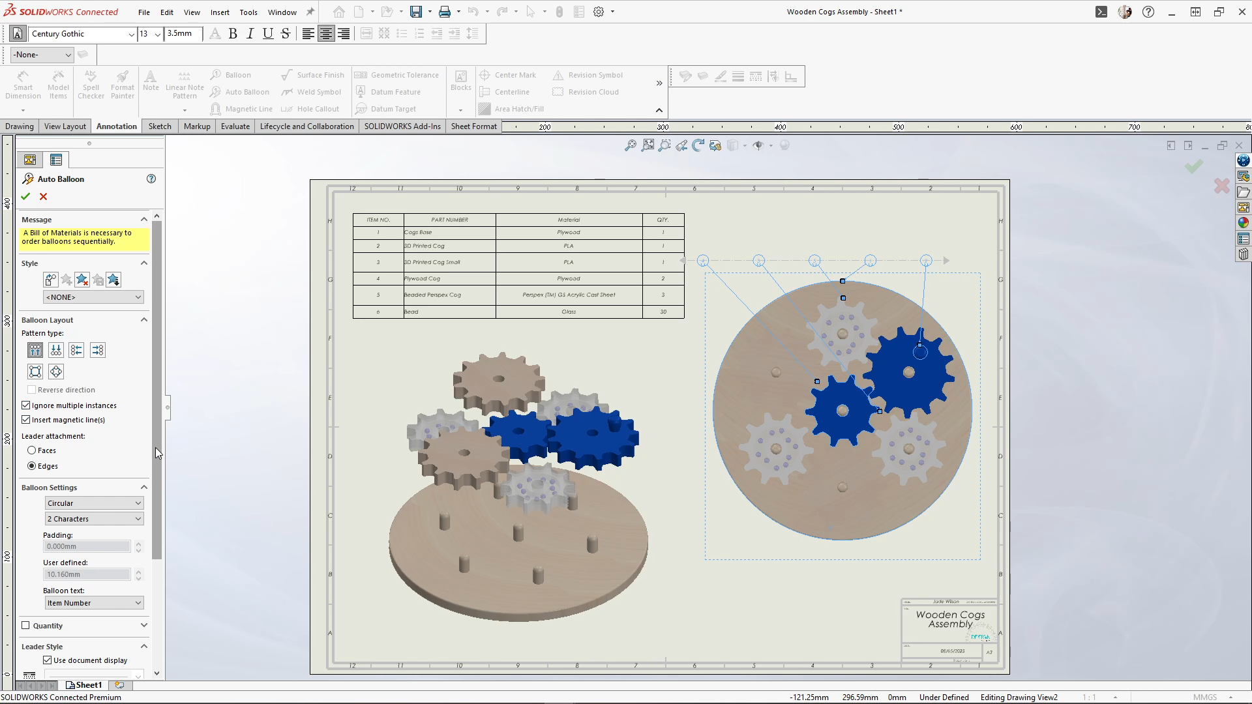Open the Item Number balloon text dropdown
Image resolution: width=1252 pixels, height=704 pixels.
pyautogui.click(x=93, y=603)
